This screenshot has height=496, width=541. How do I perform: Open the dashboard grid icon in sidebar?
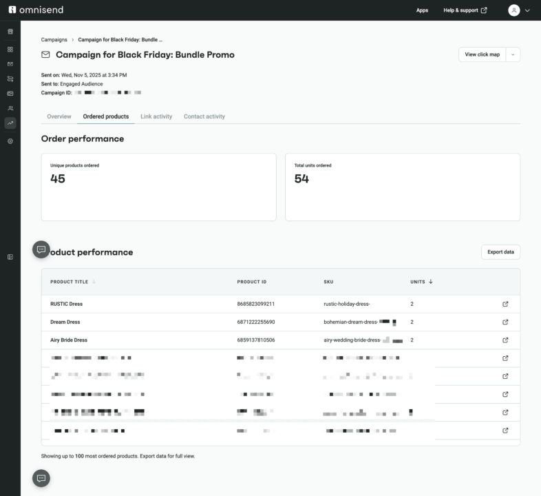coord(10,50)
